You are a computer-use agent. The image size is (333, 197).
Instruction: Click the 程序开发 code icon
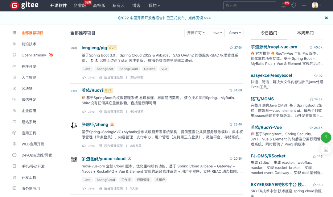[x=14, y=66]
